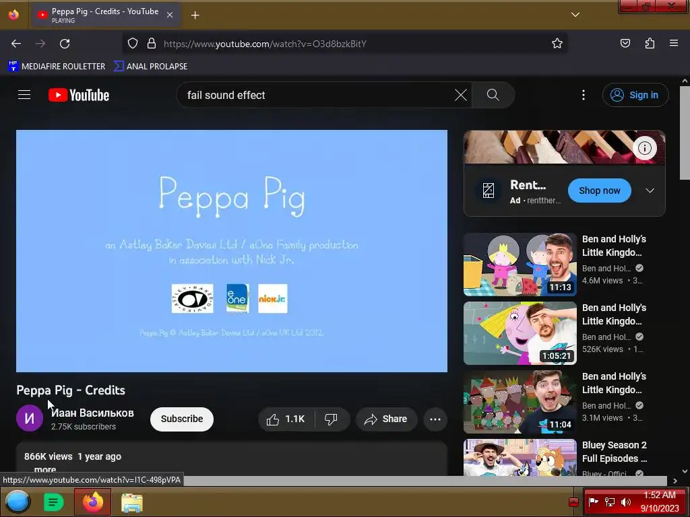Click the 866K views text
The width and height of the screenshot is (690, 517).
tap(48, 457)
